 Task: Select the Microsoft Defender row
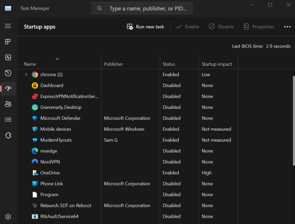point(60,118)
